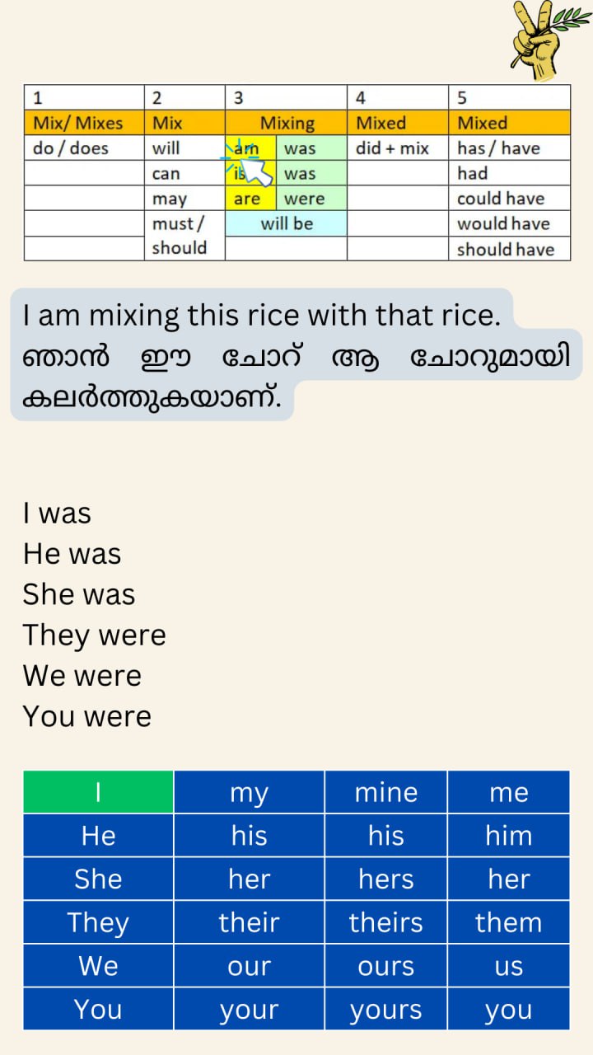Select the 'will be' table cell
The height and width of the screenshot is (1055, 593).
pos(286,223)
